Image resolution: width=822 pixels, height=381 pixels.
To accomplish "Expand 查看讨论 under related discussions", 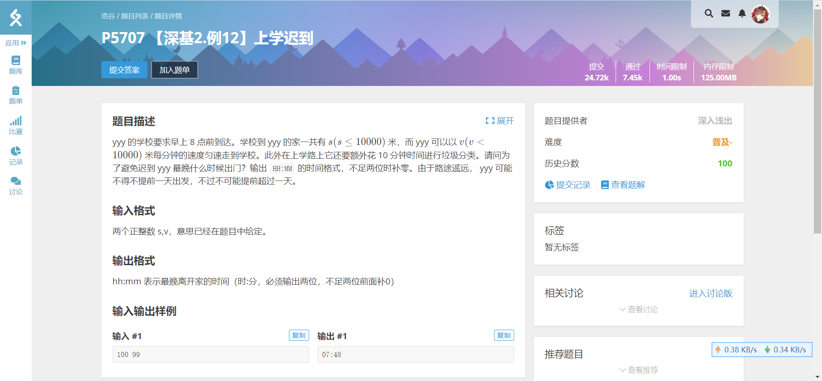I will click(x=638, y=310).
